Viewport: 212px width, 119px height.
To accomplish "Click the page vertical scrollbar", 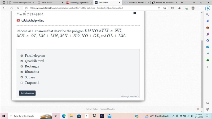I will click(202, 74).
